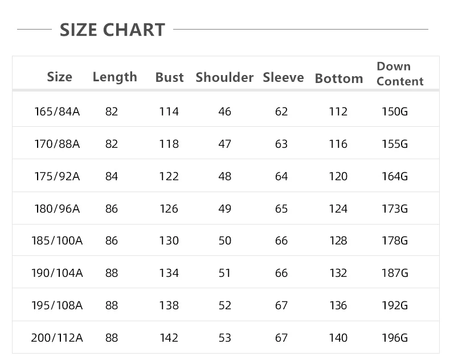The image size is (450, 361).
Task: Click the 175/92A size cell
Action: (x=57, y=176)
